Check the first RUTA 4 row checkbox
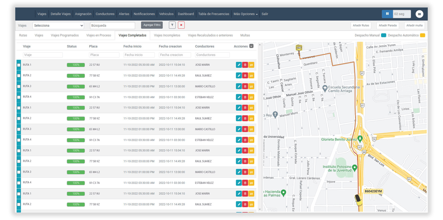443x220 pixels. [18, 97]
